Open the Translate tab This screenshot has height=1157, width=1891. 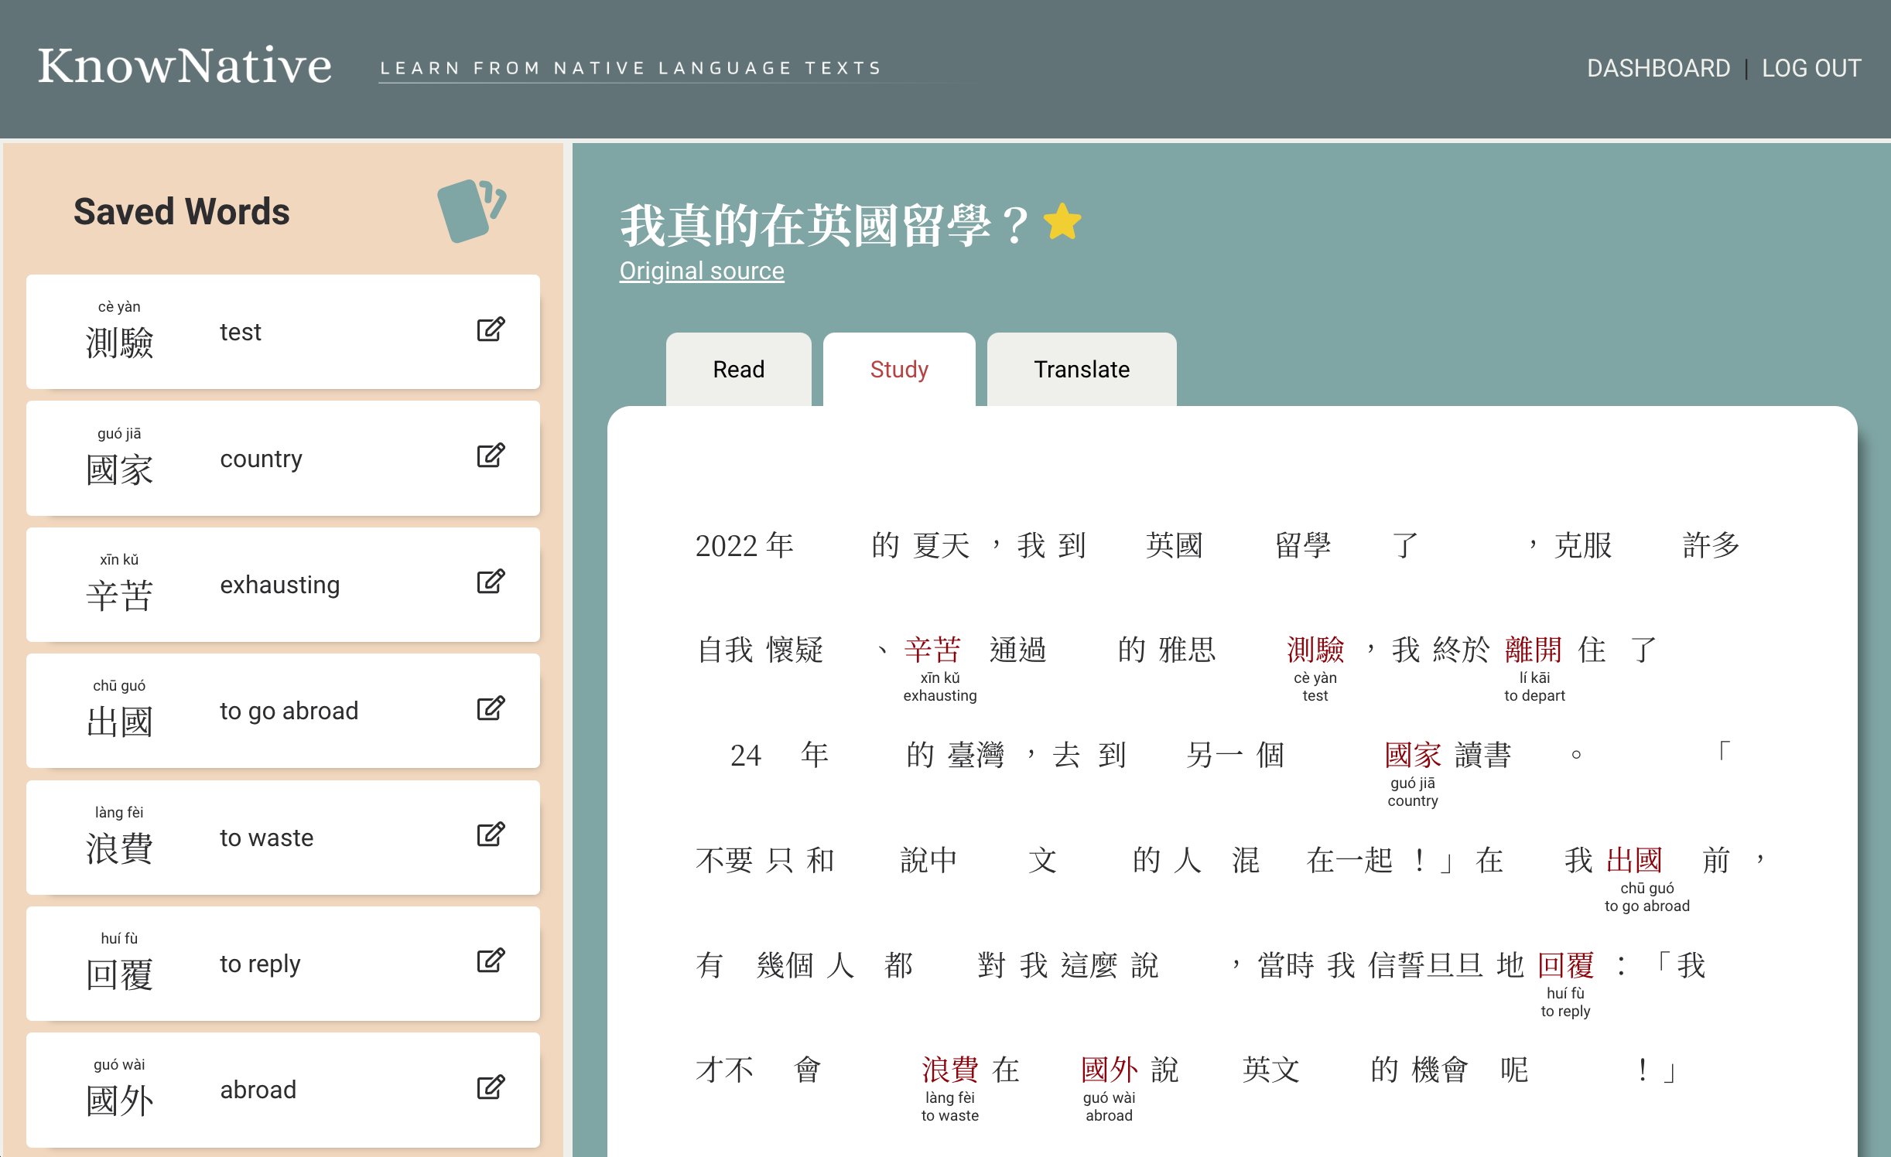[x=1081, y=370]
